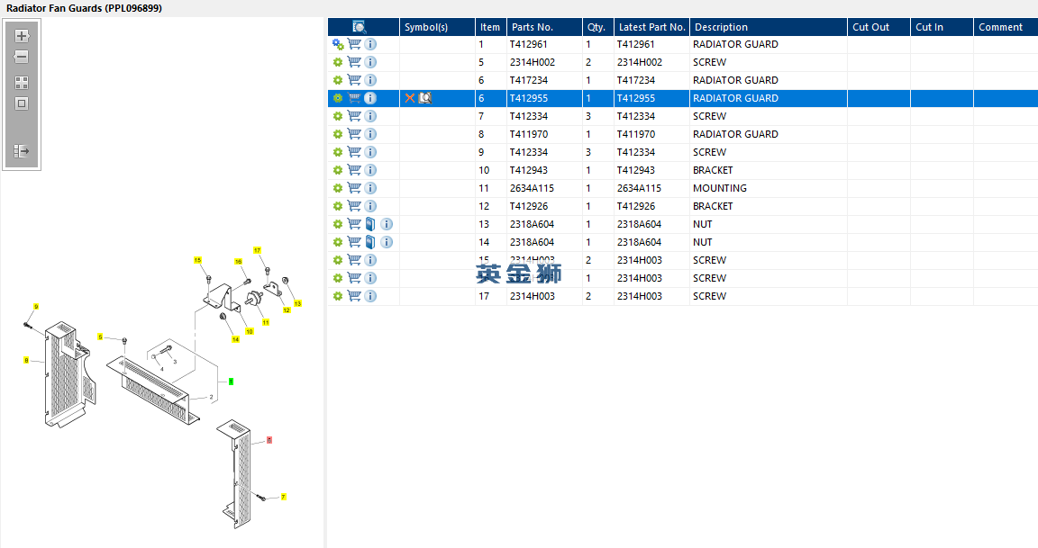Select callout 8 in the diagram

[26, 360]
